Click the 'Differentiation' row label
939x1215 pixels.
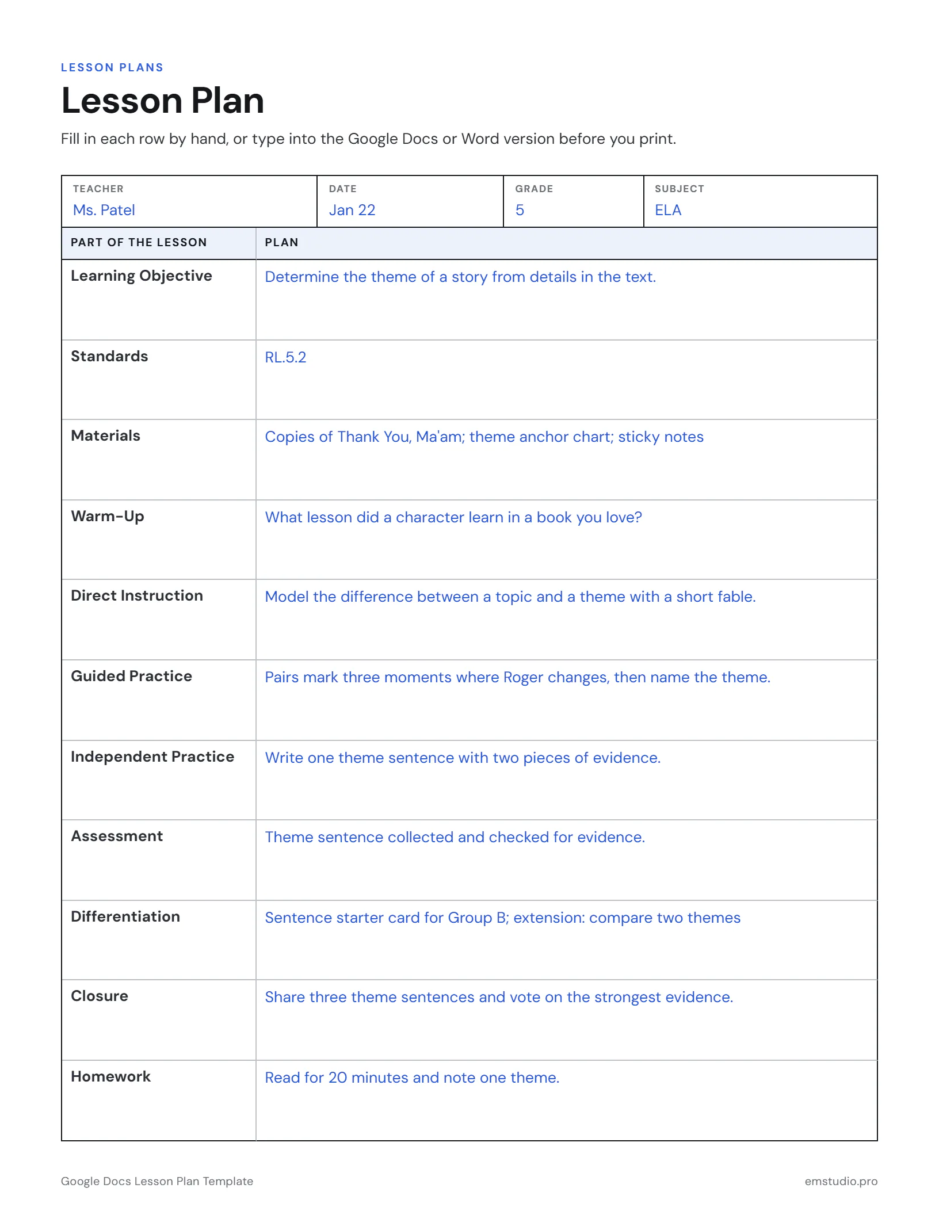[x=125, y=916]
